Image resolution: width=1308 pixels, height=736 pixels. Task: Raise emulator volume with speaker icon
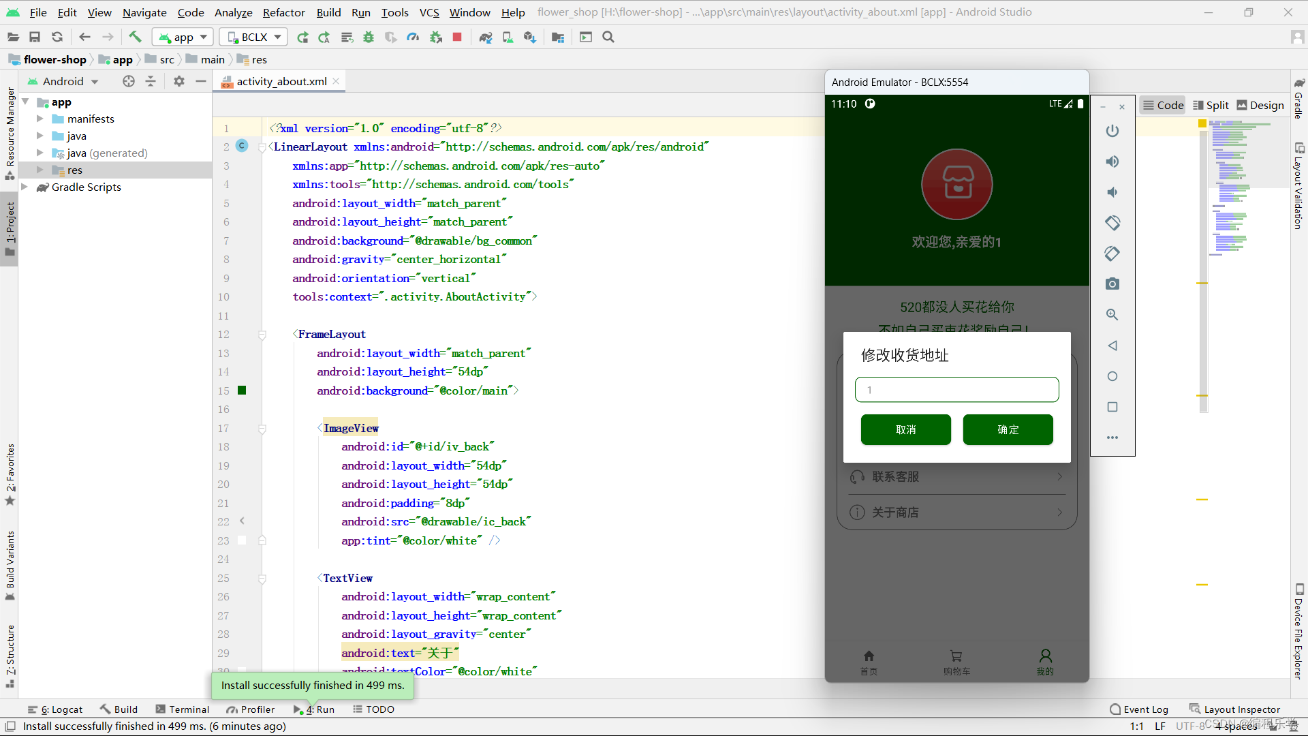tap(1112, 162)
